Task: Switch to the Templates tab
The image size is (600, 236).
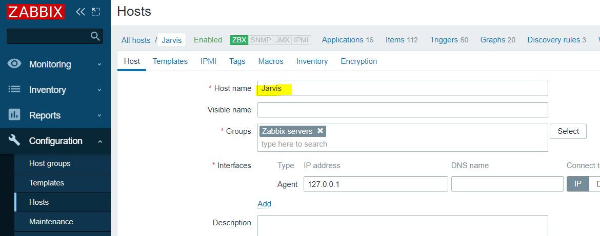Action: pyautogui.click(x=170, y=61)
